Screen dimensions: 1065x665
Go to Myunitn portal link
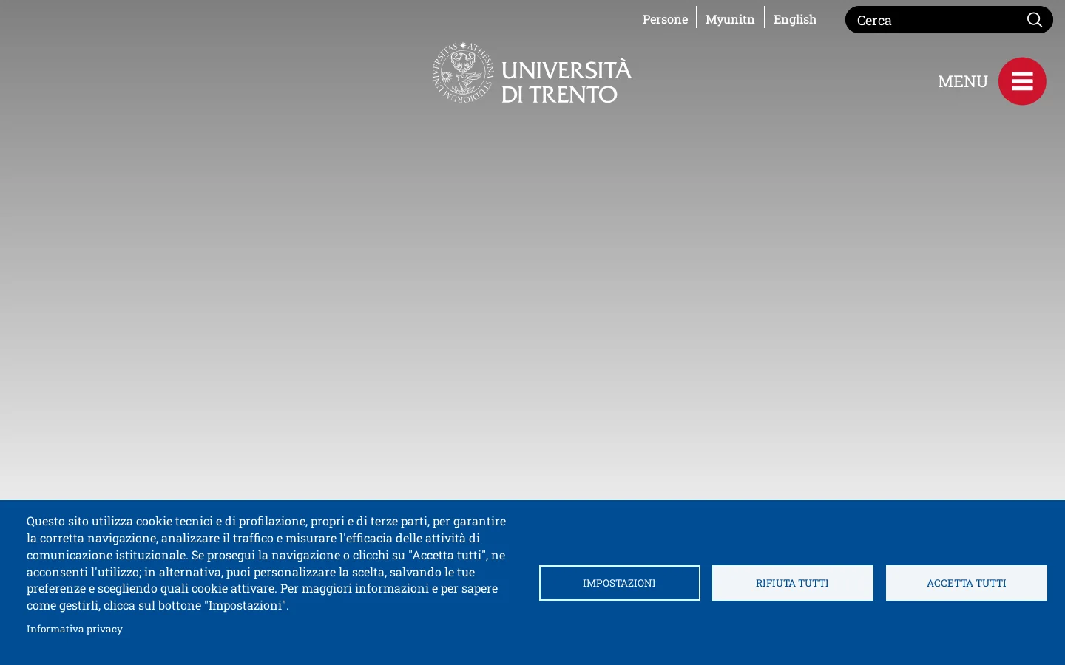pyautogui.click(x=730, y=19)
